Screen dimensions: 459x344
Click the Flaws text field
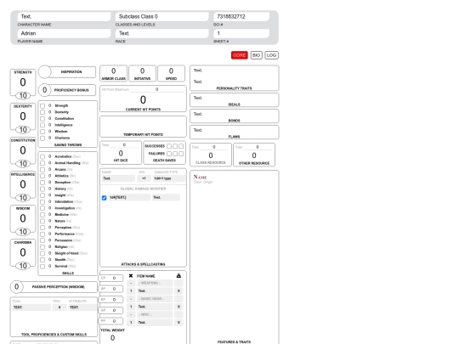[x=235, y=131]
